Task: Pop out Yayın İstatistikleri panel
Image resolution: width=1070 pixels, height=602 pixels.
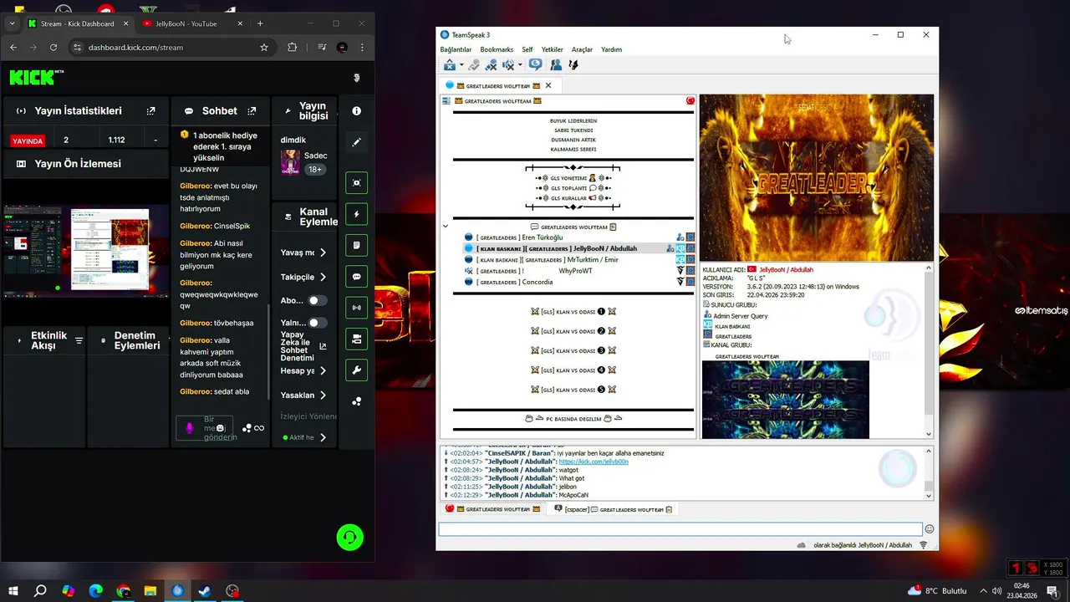Action: (150, 110)
